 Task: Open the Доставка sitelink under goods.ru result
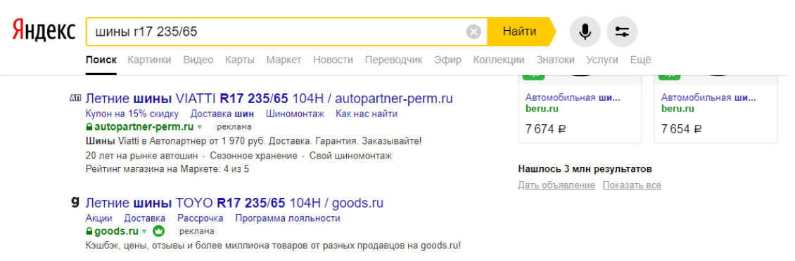coord(144,218)
